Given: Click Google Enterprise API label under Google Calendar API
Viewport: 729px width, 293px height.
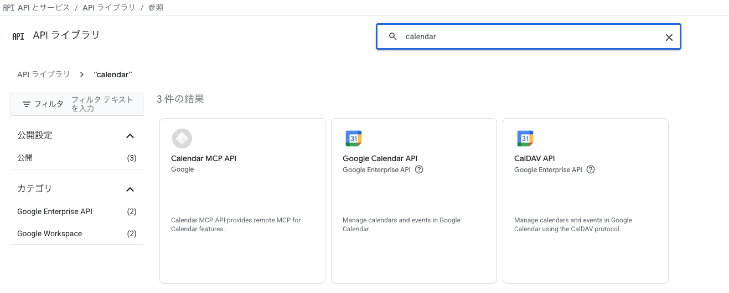Looking at the screenshot, I should point(376,170).
